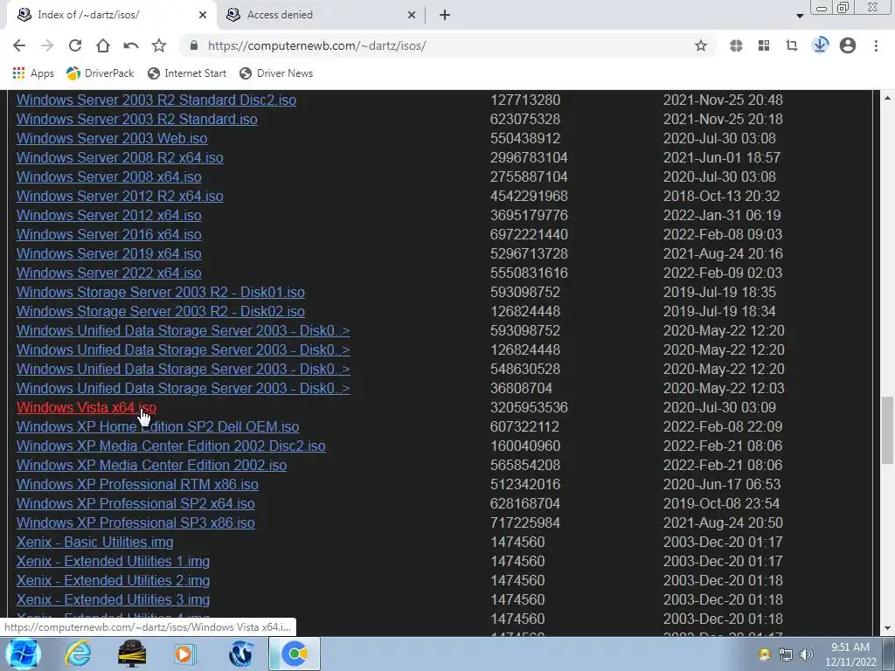Switch to the Index of /~dartz/isos/ tab
Viewport: 895px width, 671px height.
111,15
